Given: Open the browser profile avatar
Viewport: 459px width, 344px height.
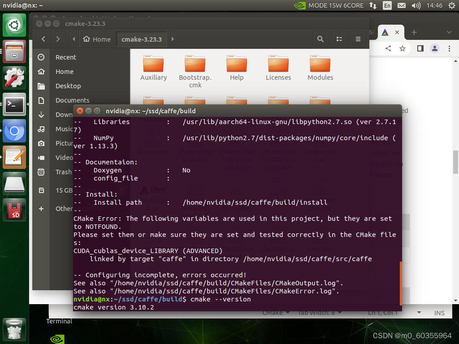Looking at the screenshot, I should tap(435, 48).
